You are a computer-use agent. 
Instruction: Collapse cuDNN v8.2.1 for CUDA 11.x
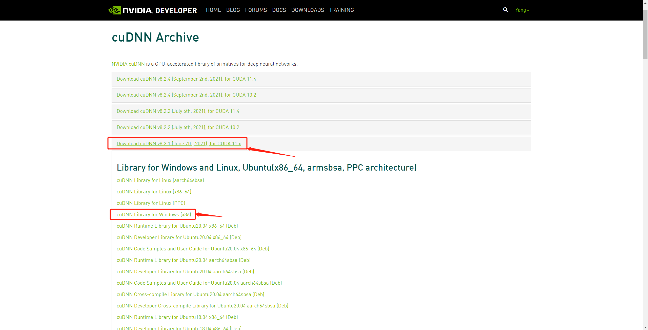[179, 144]
